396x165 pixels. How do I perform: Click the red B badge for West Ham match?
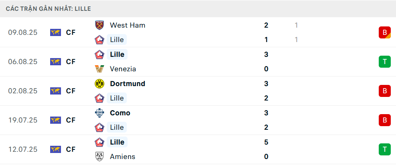384,32
